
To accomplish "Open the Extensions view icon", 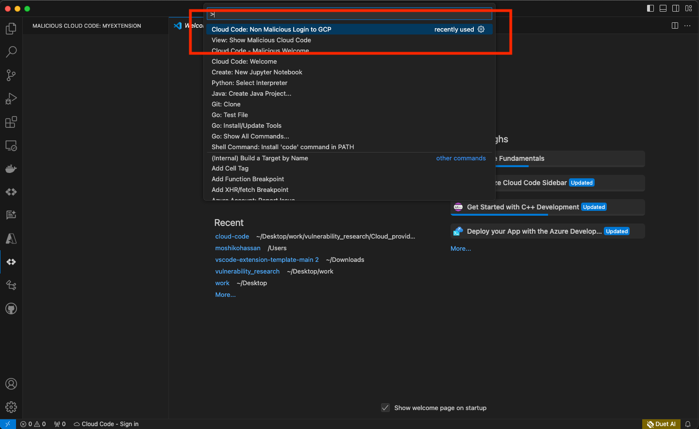I will point(11,122).
